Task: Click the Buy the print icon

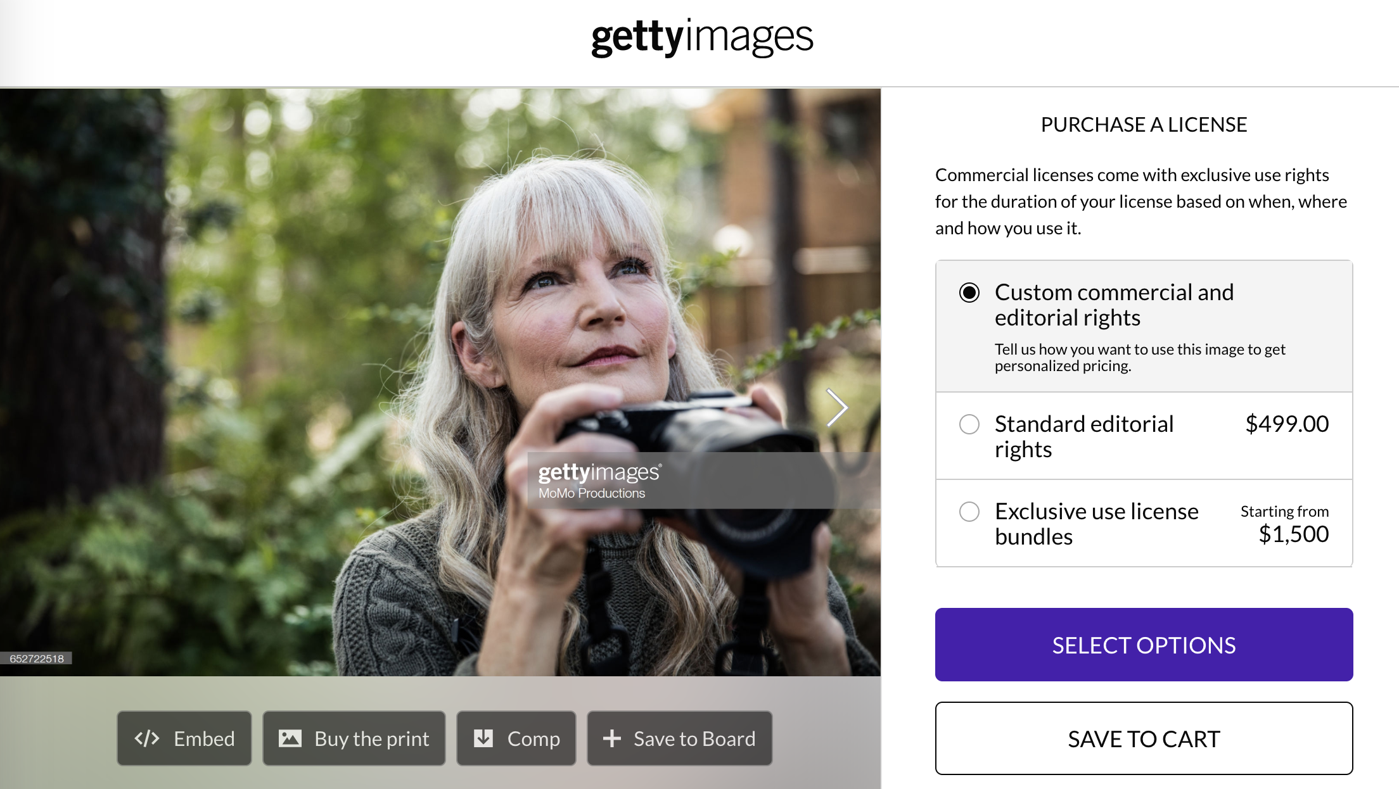Action: [x=290, y=739]
